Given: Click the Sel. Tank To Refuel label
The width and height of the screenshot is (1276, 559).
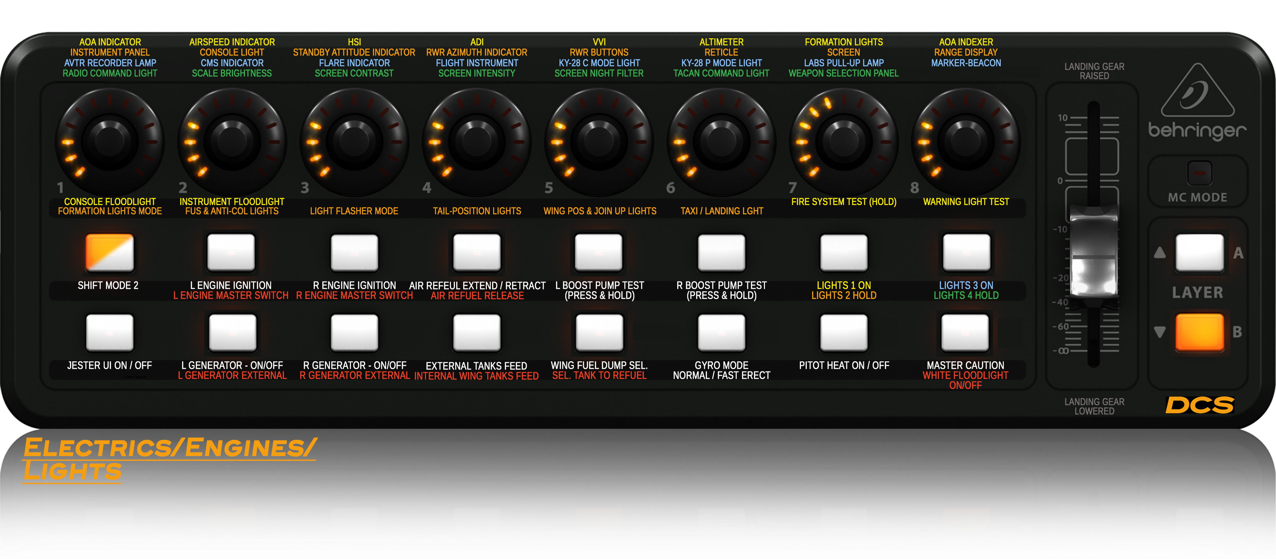Looking at the screenshot, I should (599, 375).
